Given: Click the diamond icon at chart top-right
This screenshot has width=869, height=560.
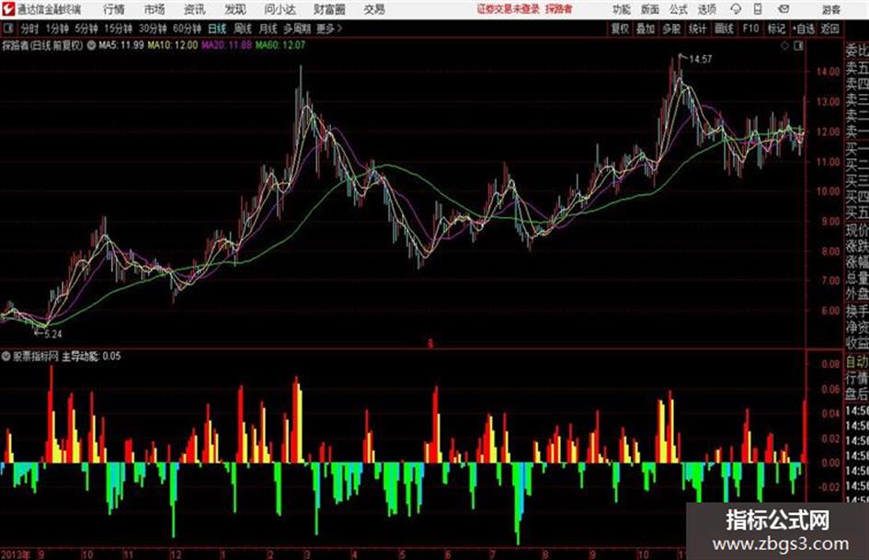Looking at the screenshot, I should (x=784, y=46).
